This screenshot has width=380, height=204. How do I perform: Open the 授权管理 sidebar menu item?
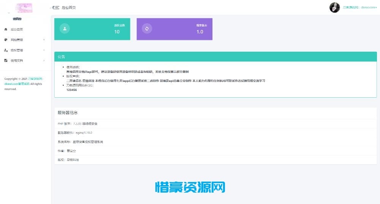click(x=25, y=50)
